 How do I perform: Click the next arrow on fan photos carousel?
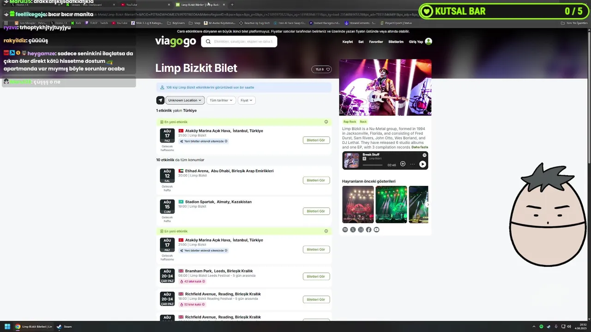click(428, 204)
